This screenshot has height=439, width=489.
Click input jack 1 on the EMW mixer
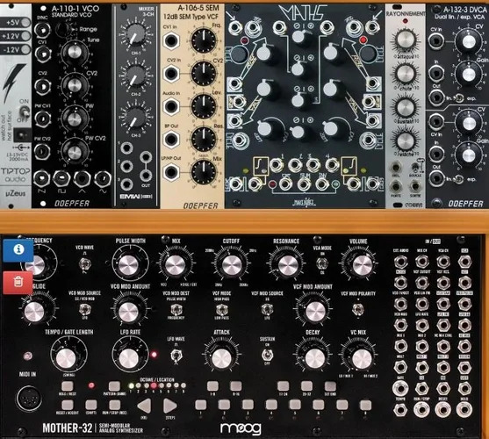pyautogui.click(x=126, y=148)
